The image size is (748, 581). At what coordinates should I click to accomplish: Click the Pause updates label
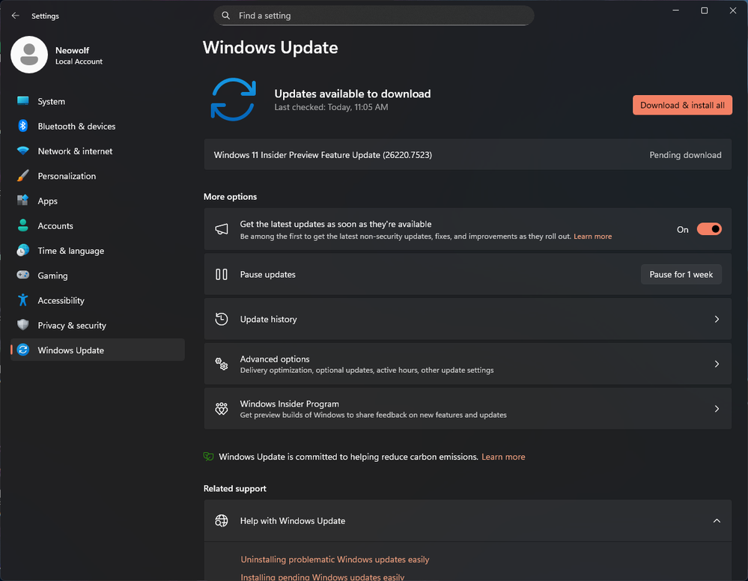click(x=267, y=274)
